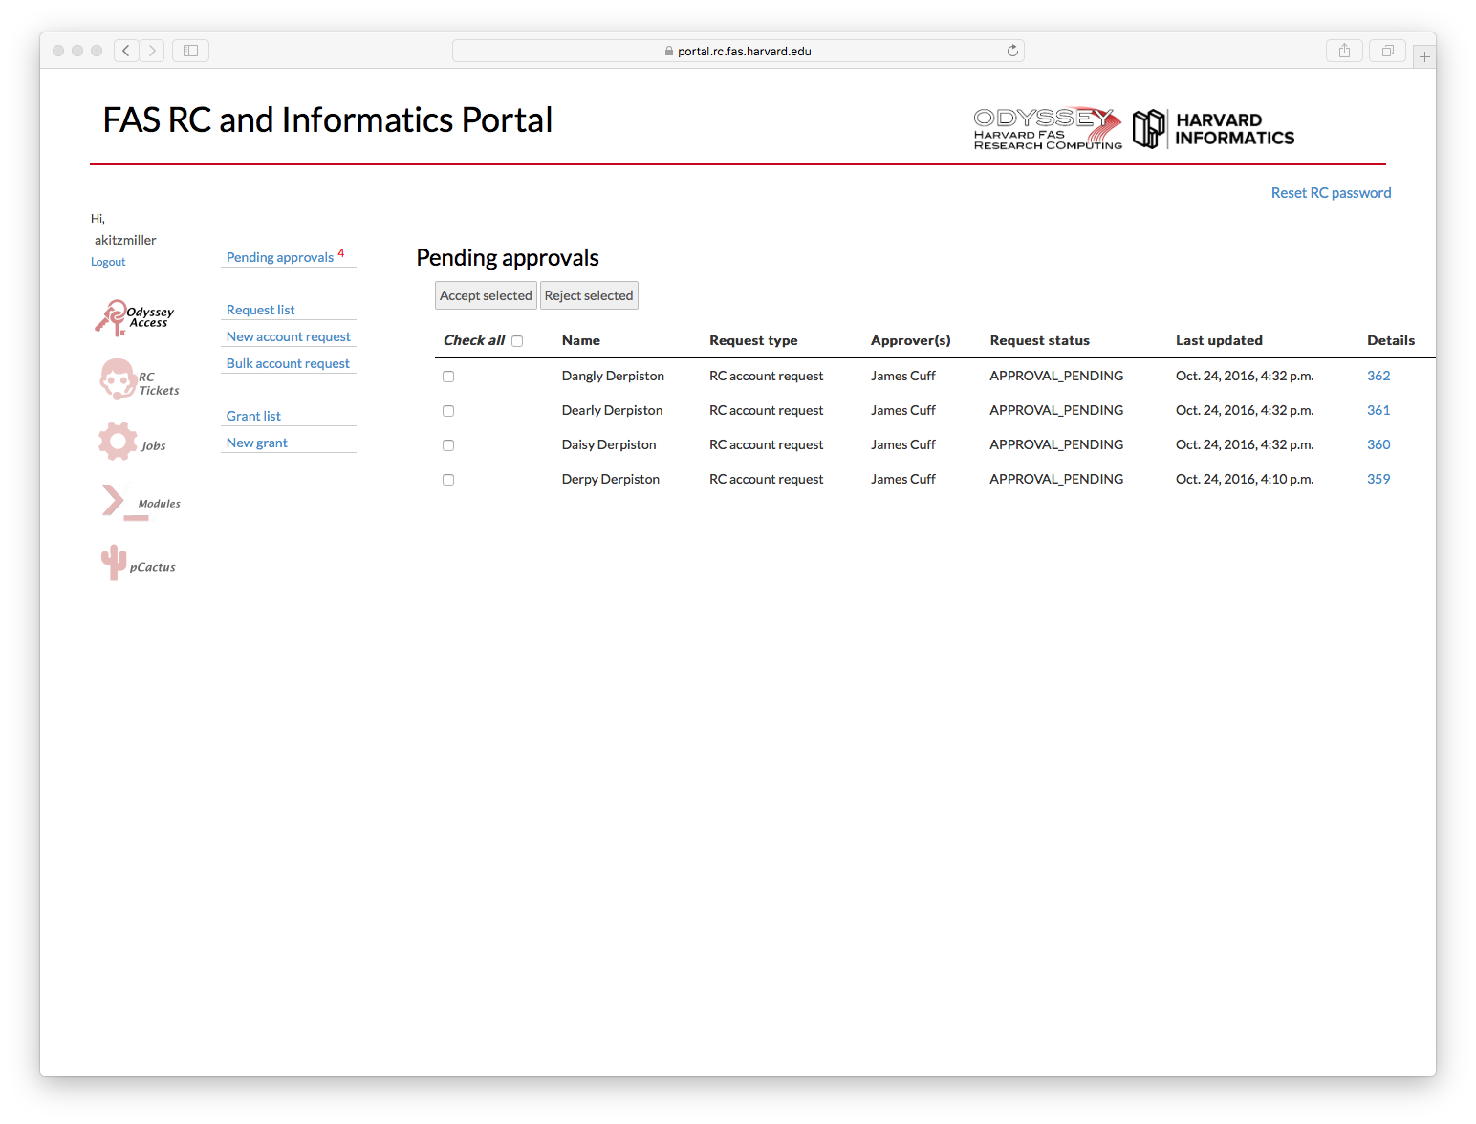Click the browser reload icon
The image size is (1476, 1124).
1012,51
